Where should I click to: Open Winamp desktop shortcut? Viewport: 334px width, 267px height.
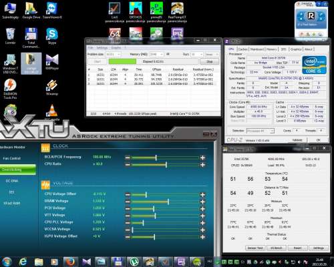click(52, 87)
